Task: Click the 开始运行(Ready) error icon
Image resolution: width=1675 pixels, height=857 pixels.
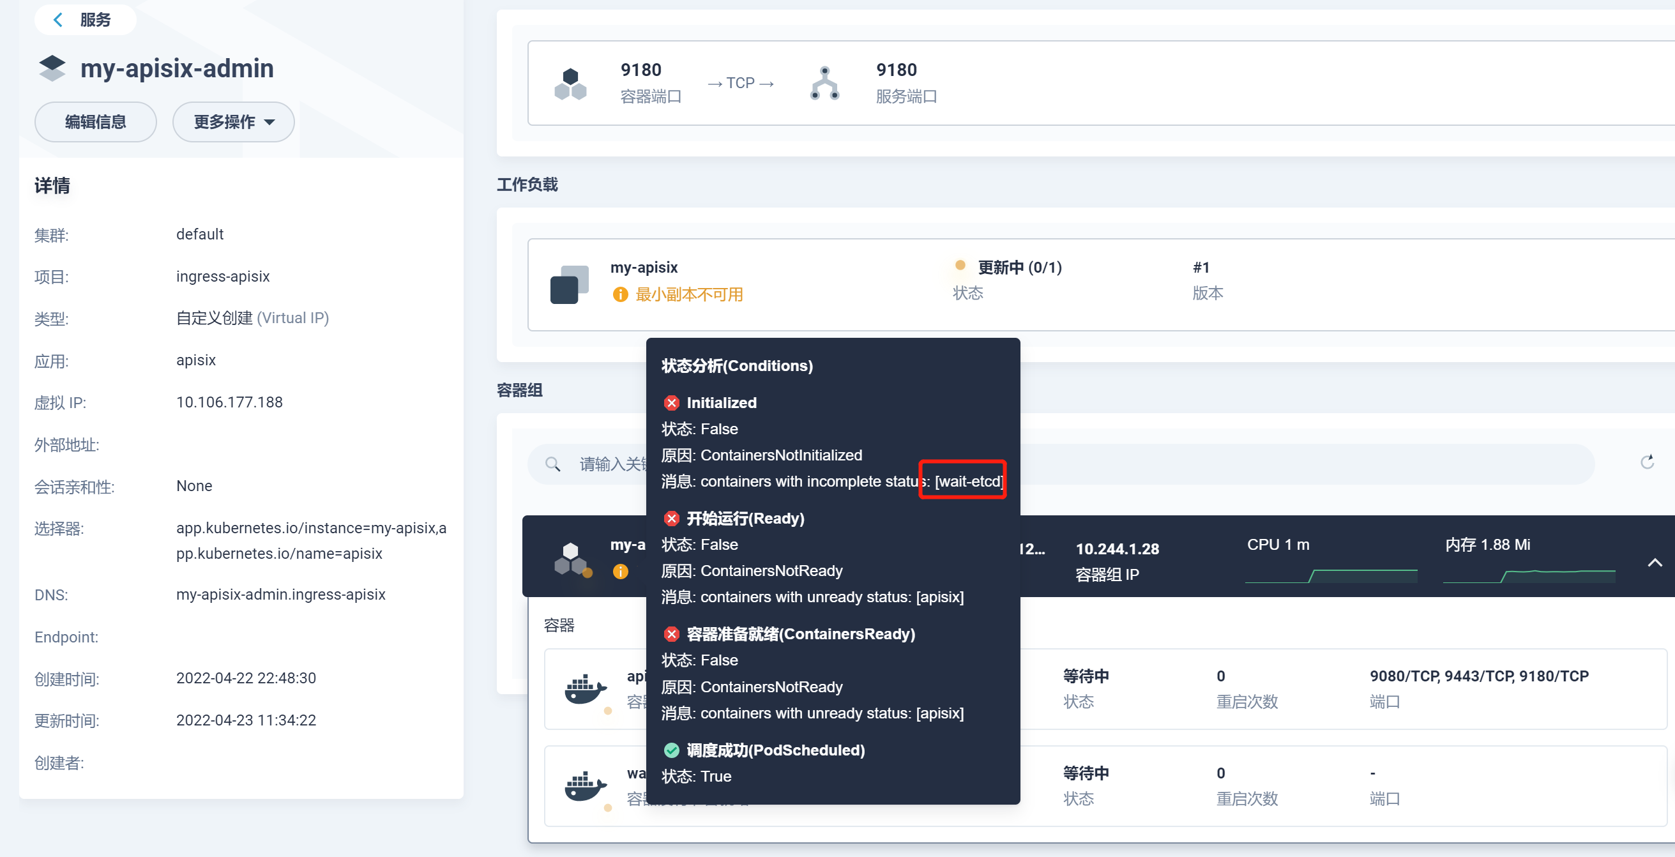Action: tap(672, 519)
